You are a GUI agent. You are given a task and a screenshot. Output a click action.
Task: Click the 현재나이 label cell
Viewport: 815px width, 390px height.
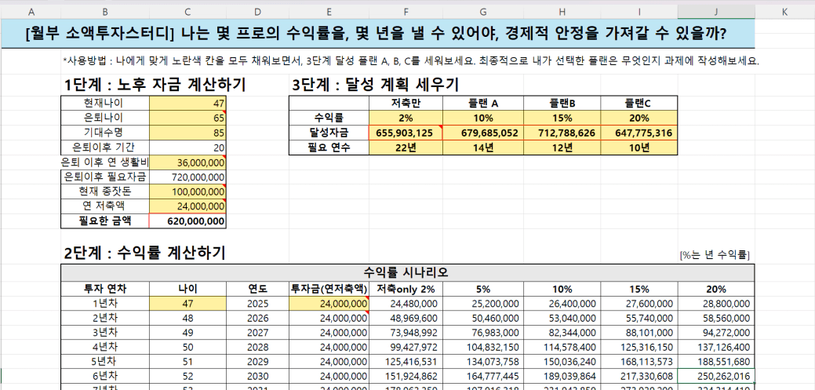click(x=105, y=103)
